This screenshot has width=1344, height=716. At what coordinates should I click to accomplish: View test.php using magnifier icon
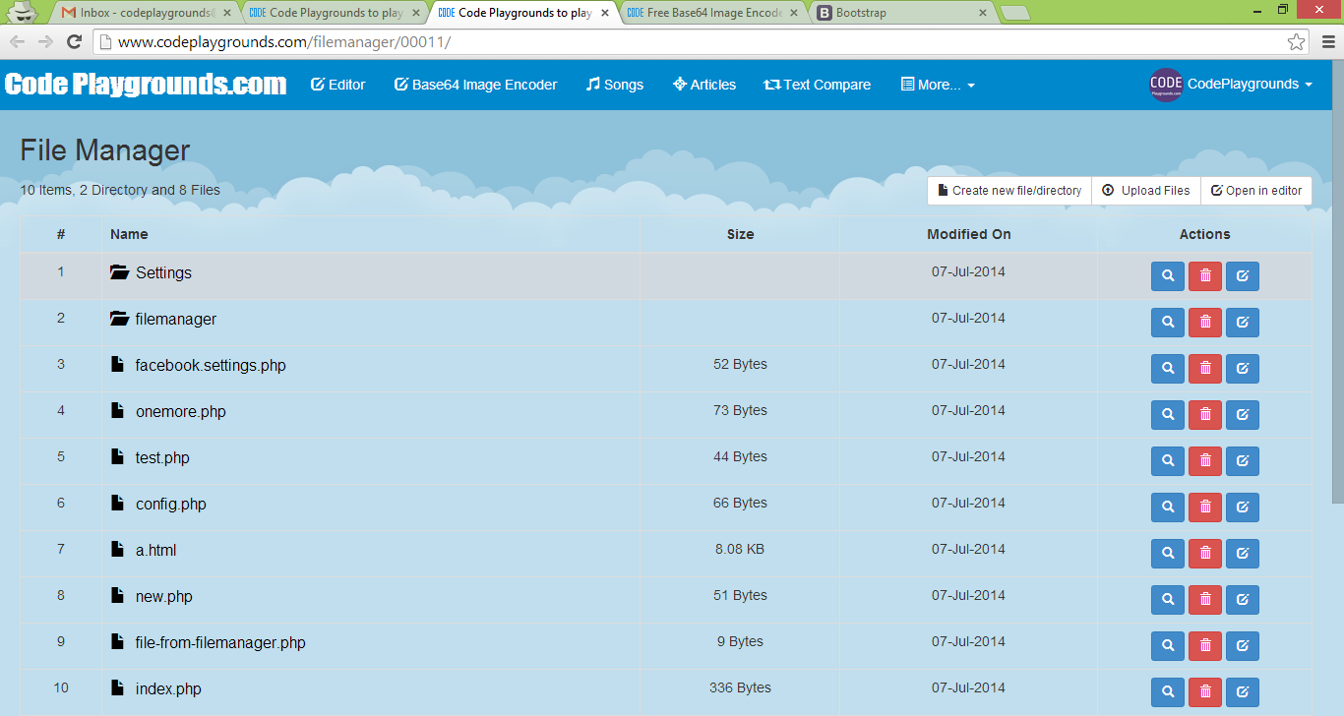click(x=1167, y=461)
